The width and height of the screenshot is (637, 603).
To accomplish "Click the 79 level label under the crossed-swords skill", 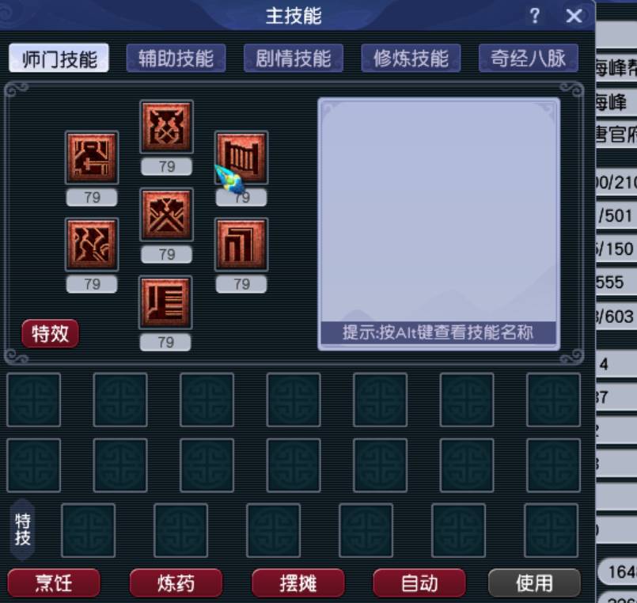I will click(166, 254).
